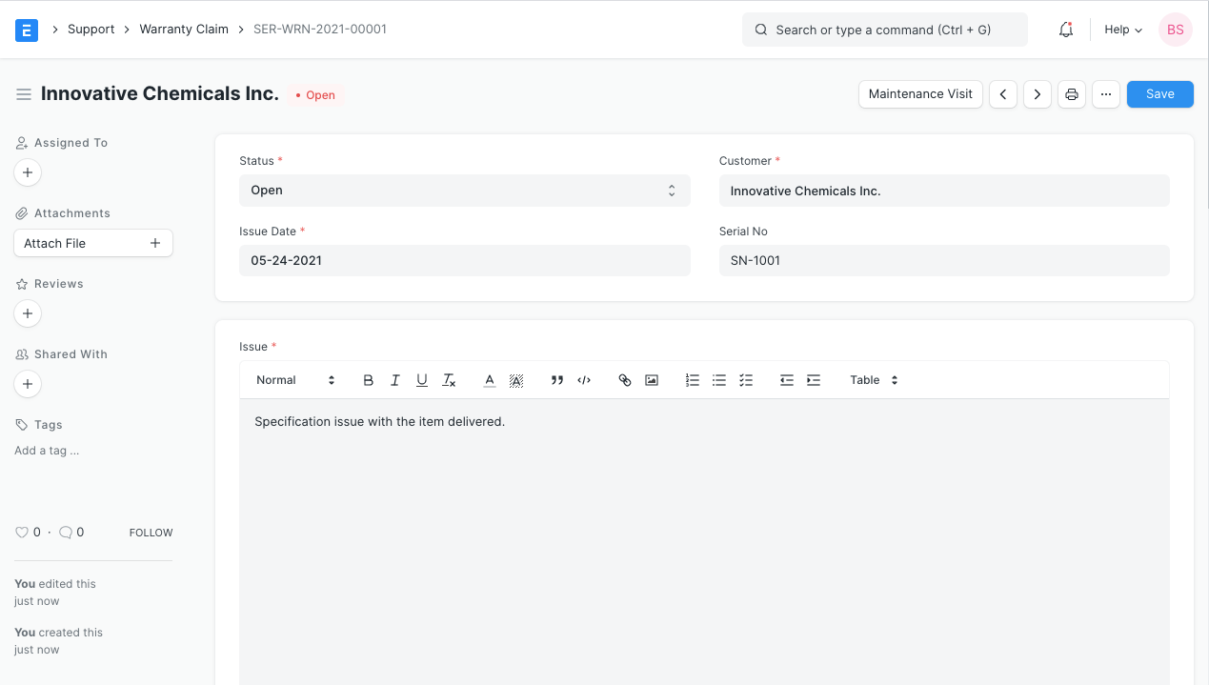Insert a checklist in the editor

pos(746,380)
